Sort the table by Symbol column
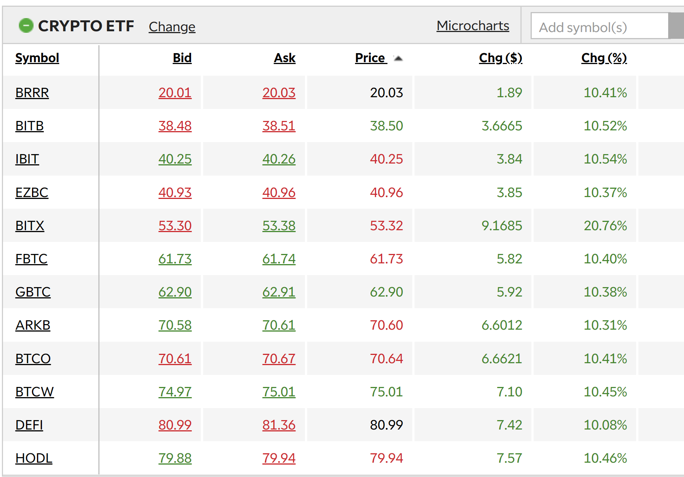 [x=37, y=58]
